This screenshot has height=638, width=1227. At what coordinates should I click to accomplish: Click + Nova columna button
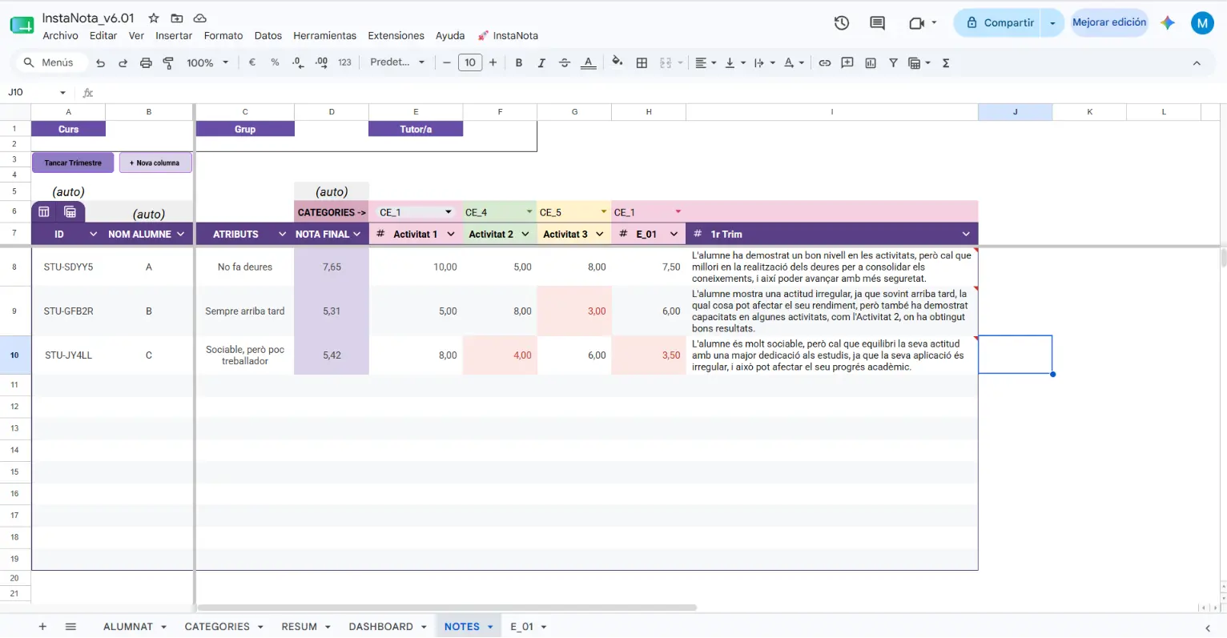click(155, 163)
